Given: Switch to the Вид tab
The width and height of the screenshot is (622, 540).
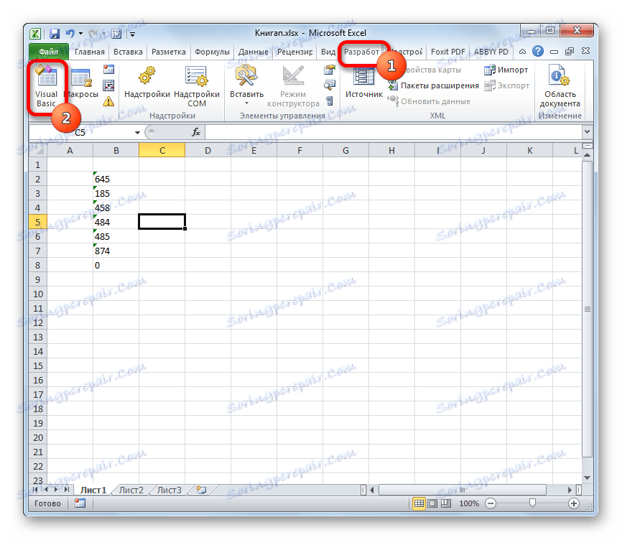Looking at the screenshot, I should pyautogui.click(x=328, y=52).
